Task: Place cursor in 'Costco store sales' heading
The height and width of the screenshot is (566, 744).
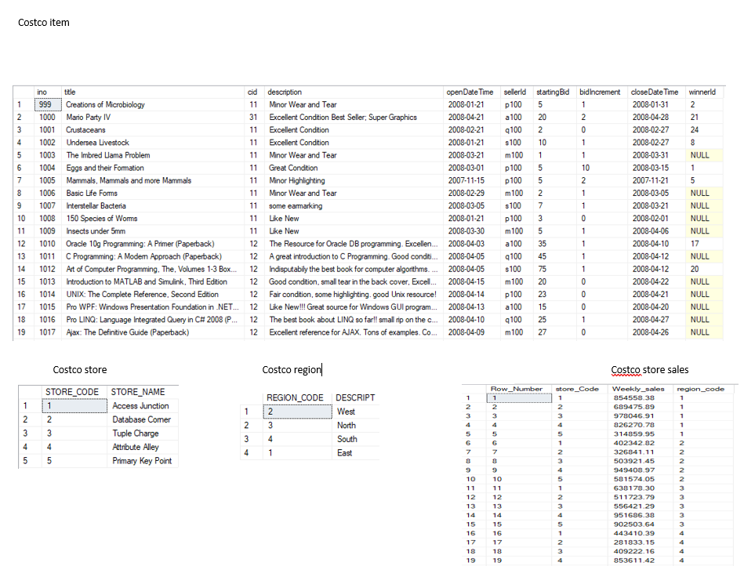Action: 650,369
